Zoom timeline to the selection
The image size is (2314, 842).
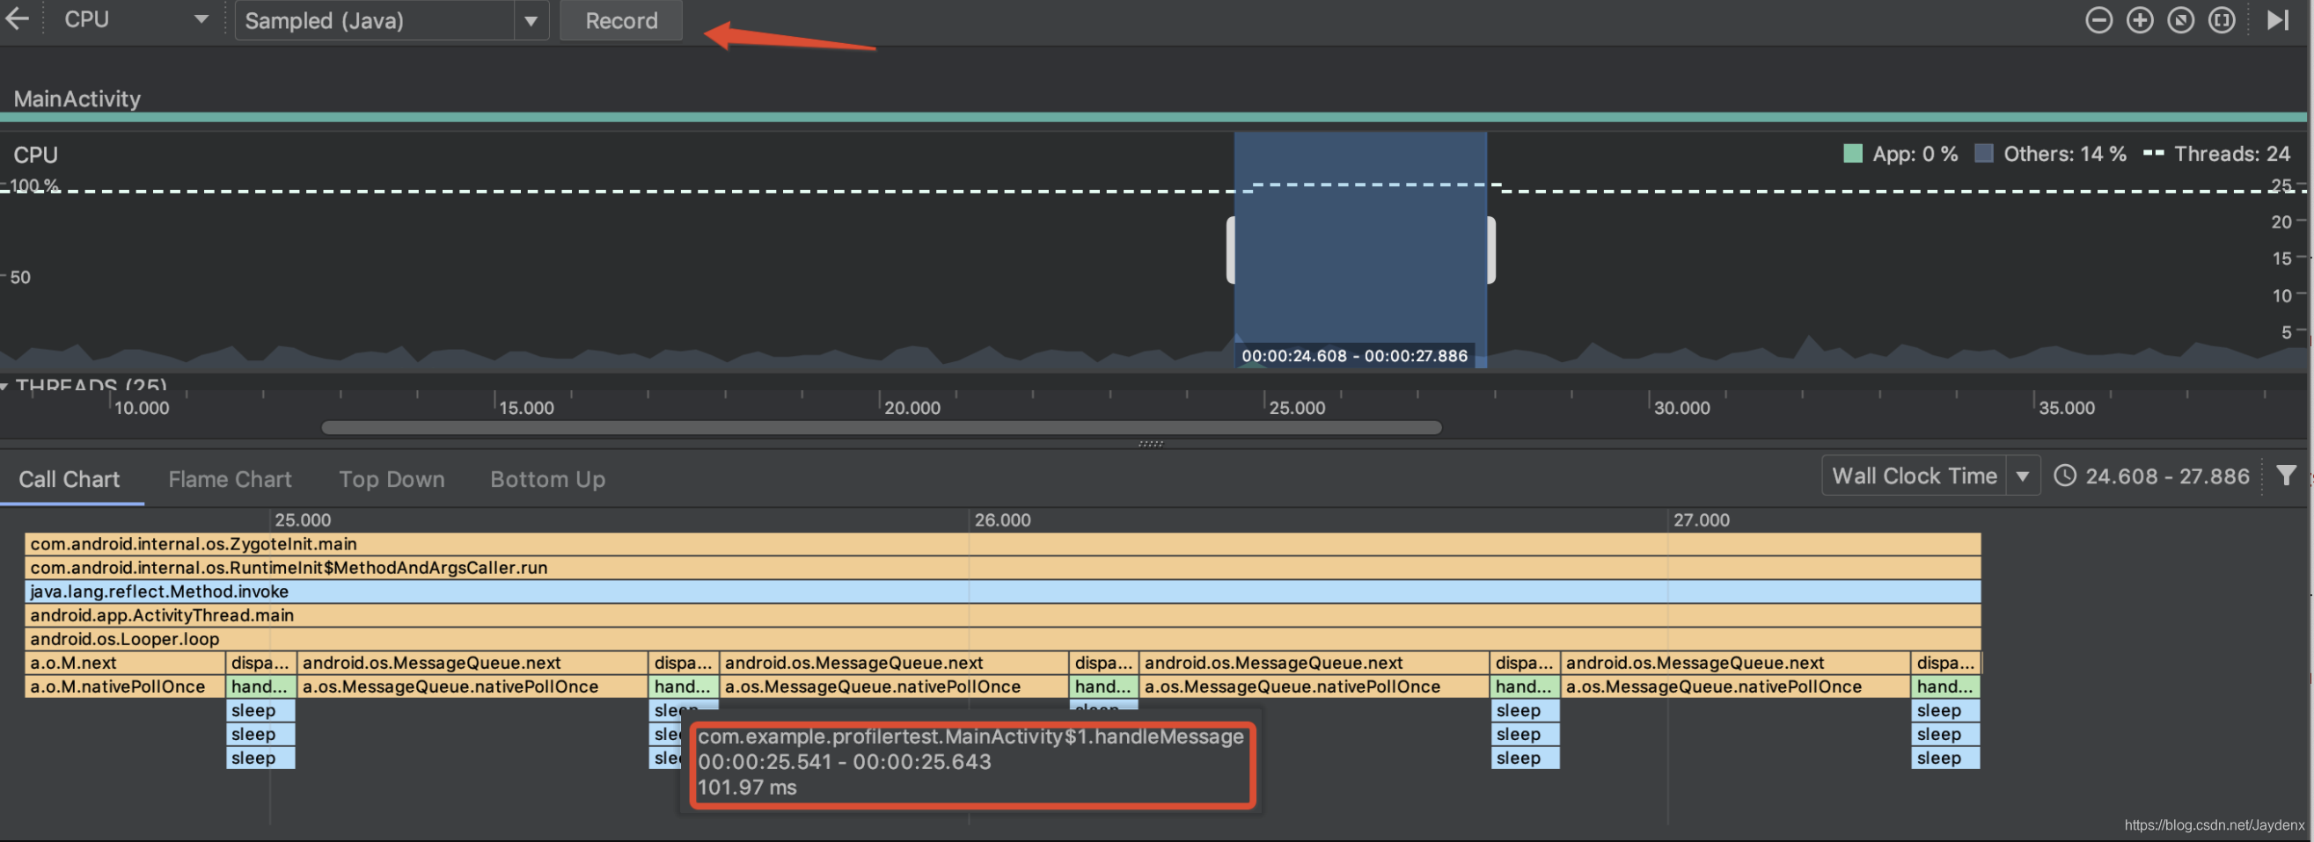(2222, 19)
